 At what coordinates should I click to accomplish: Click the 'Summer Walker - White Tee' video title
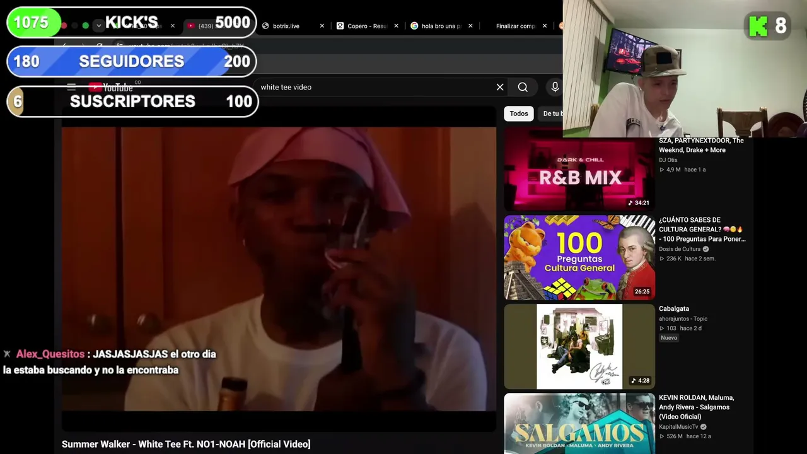coord(186,445)
